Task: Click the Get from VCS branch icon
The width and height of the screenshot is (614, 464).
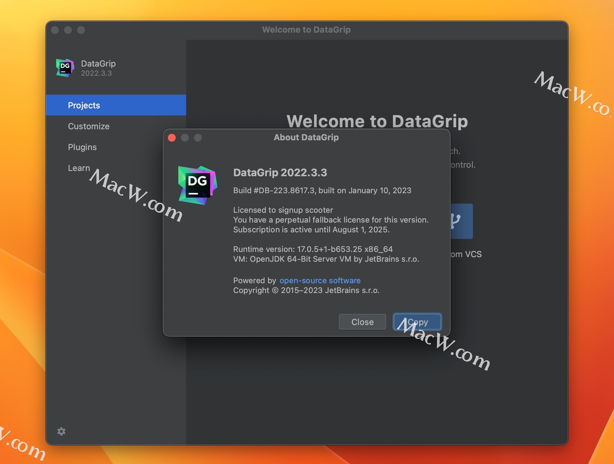Action: (x=461, y=221)
